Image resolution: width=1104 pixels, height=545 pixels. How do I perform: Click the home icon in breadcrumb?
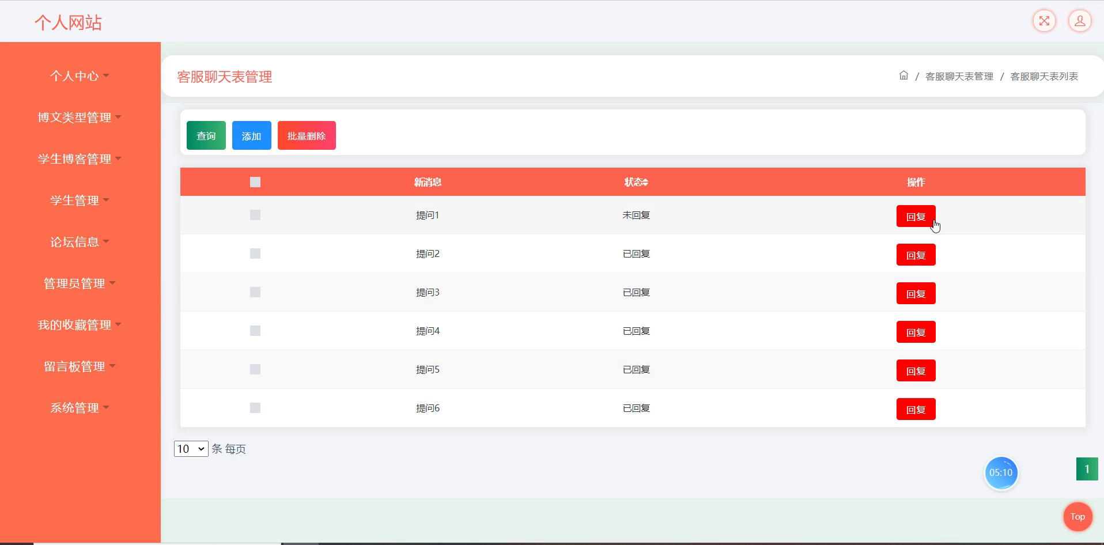pos(903,75)
